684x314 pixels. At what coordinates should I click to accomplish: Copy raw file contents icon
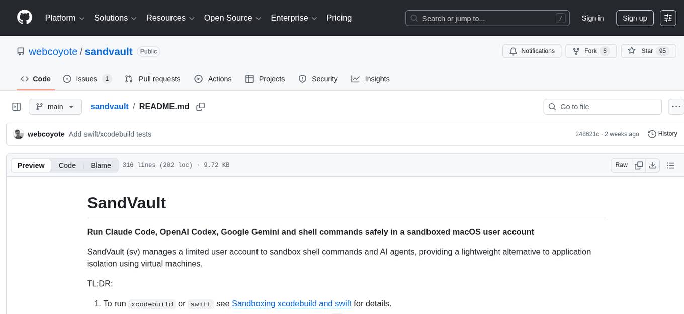pyautogui.click(x=639, y=165)
